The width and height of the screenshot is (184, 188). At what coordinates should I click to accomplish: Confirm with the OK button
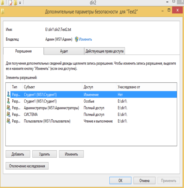[x=120, y=180]
